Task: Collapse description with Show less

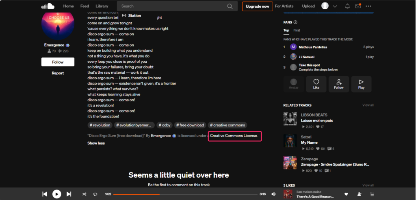Action: 96,143
